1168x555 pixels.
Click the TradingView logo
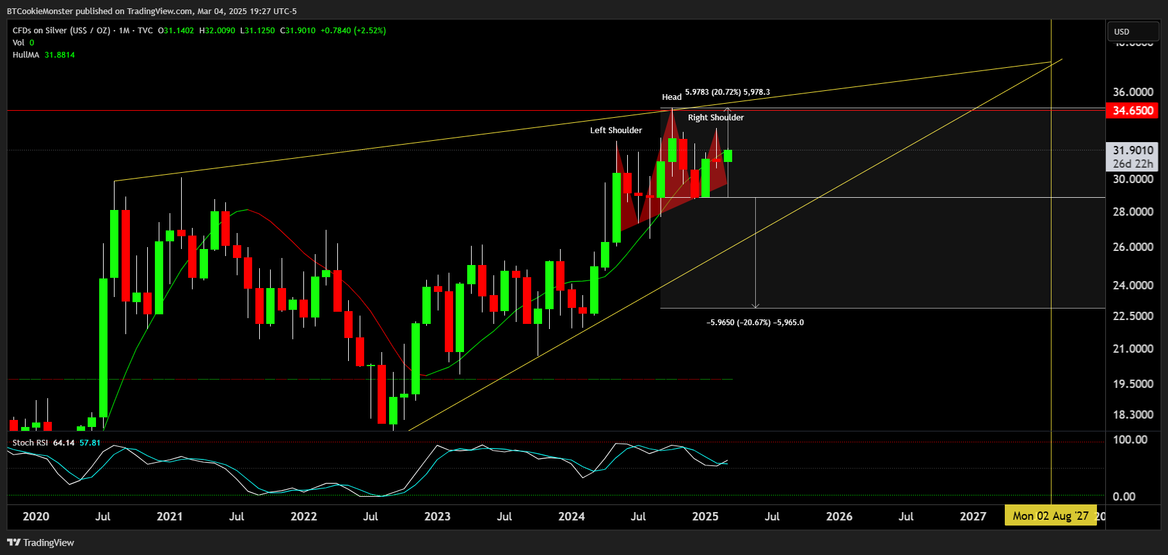[40, 542]
